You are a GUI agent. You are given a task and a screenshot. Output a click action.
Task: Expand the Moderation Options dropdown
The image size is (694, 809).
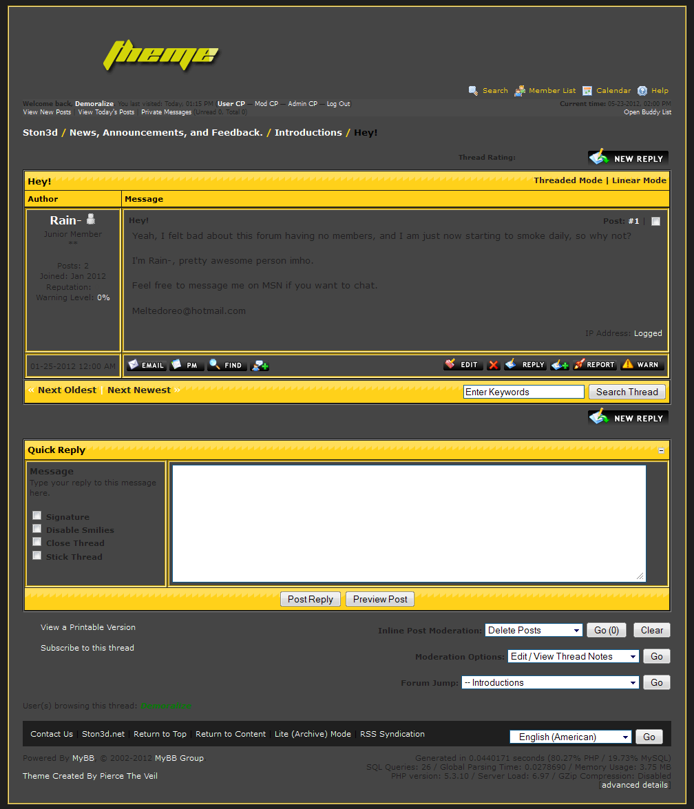tap(573, 656)
